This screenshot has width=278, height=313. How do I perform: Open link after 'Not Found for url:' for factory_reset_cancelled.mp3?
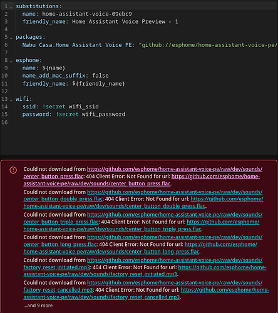(147, 294)
